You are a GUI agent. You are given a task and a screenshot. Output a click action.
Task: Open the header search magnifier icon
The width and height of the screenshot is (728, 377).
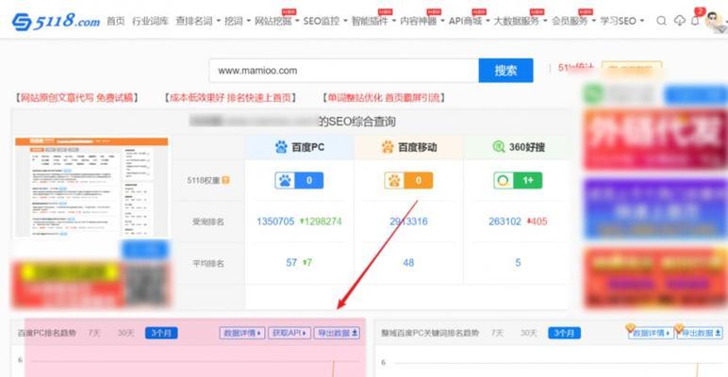tap(662, 21)
